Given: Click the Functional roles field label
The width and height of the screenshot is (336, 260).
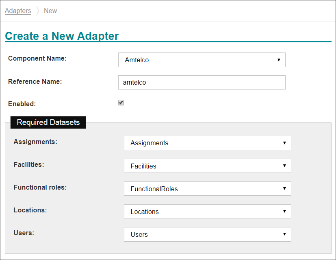Looking at the screenshot, I should point(40,188).
